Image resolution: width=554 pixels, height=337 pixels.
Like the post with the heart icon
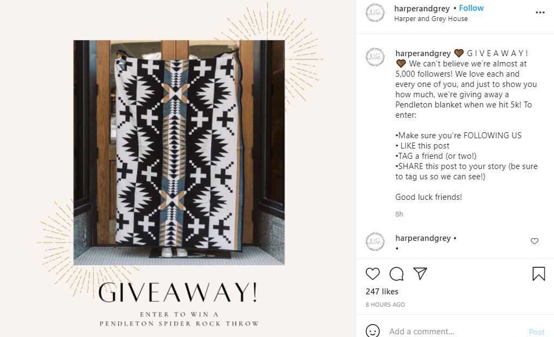pos(372,274)
